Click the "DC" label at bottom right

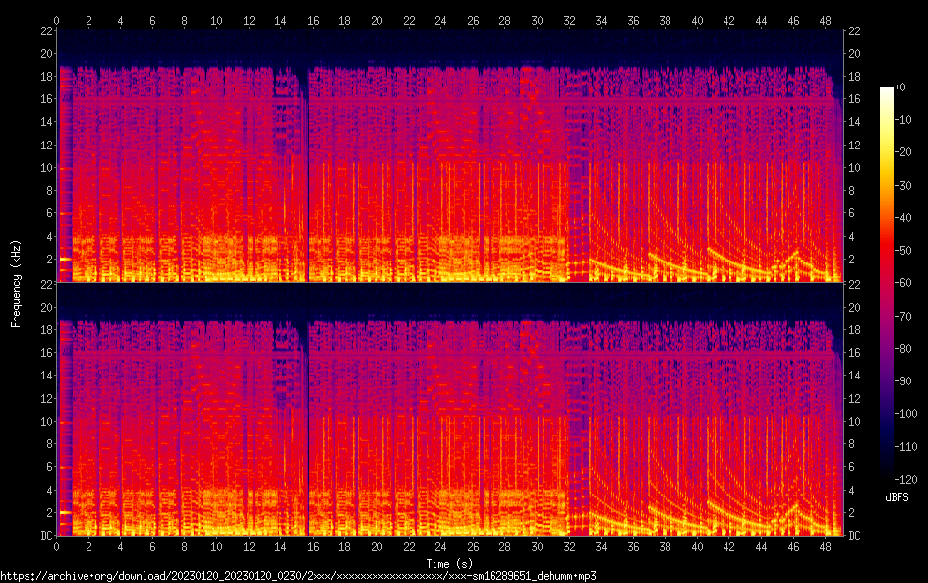(854, 536)
